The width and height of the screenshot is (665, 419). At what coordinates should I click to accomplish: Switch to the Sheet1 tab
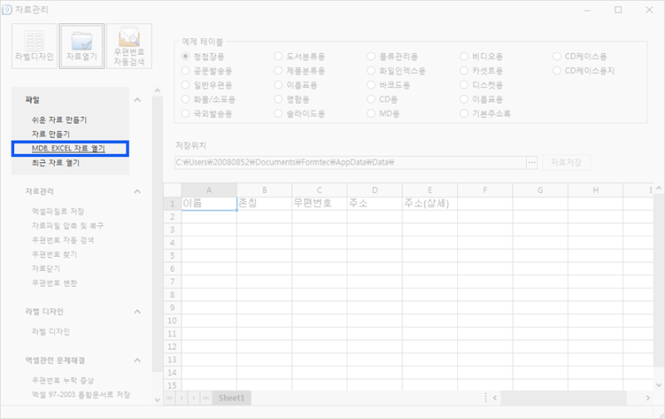pyautogui.click(x=232, y=397)
